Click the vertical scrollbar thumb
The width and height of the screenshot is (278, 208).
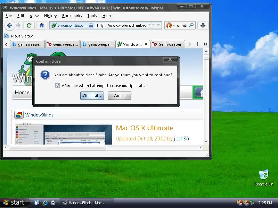coord(206,57)
